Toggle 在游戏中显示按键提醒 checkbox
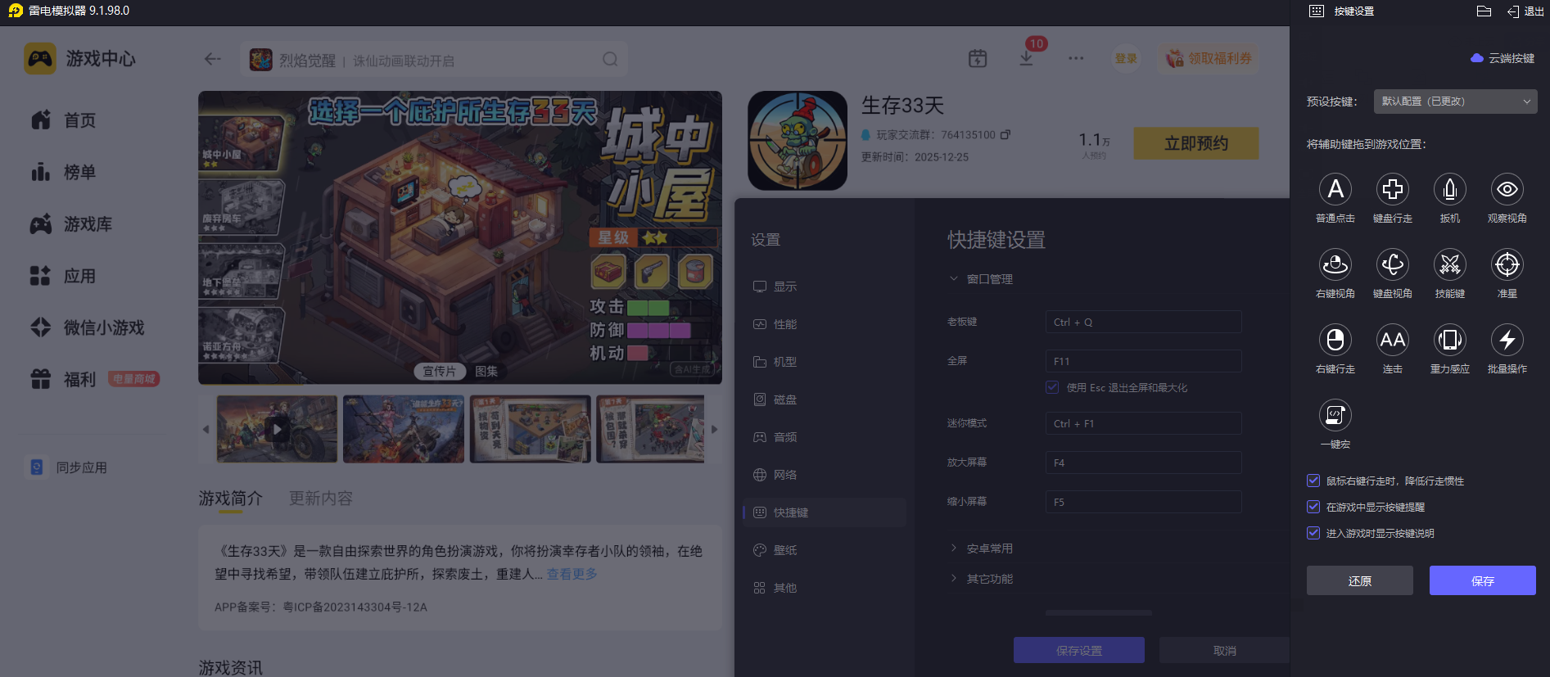 point(1313,507)
